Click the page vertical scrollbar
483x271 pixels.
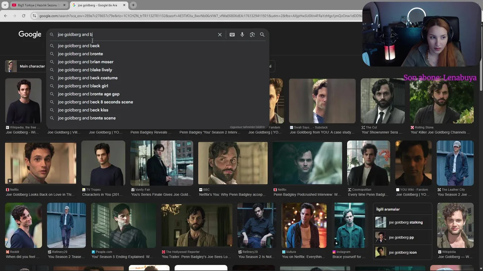481,56
